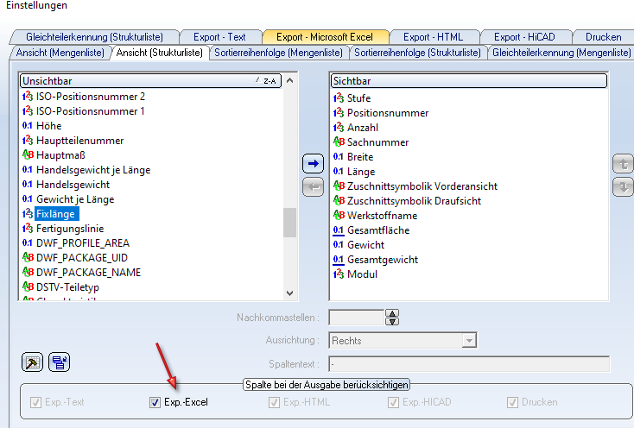Select Länge in Sichtbar list
Viewport: 634px width, 428px height.
361,172
